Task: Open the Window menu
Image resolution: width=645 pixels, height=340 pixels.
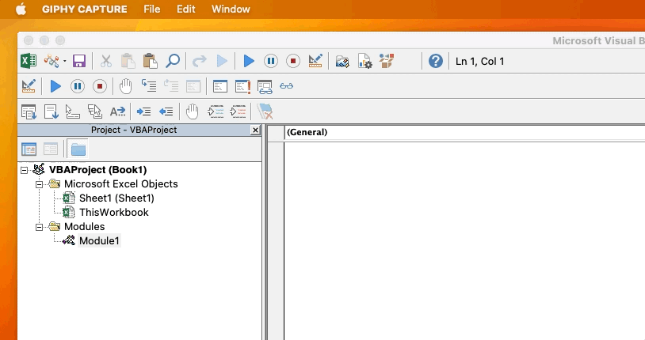Action: point(231,9)
